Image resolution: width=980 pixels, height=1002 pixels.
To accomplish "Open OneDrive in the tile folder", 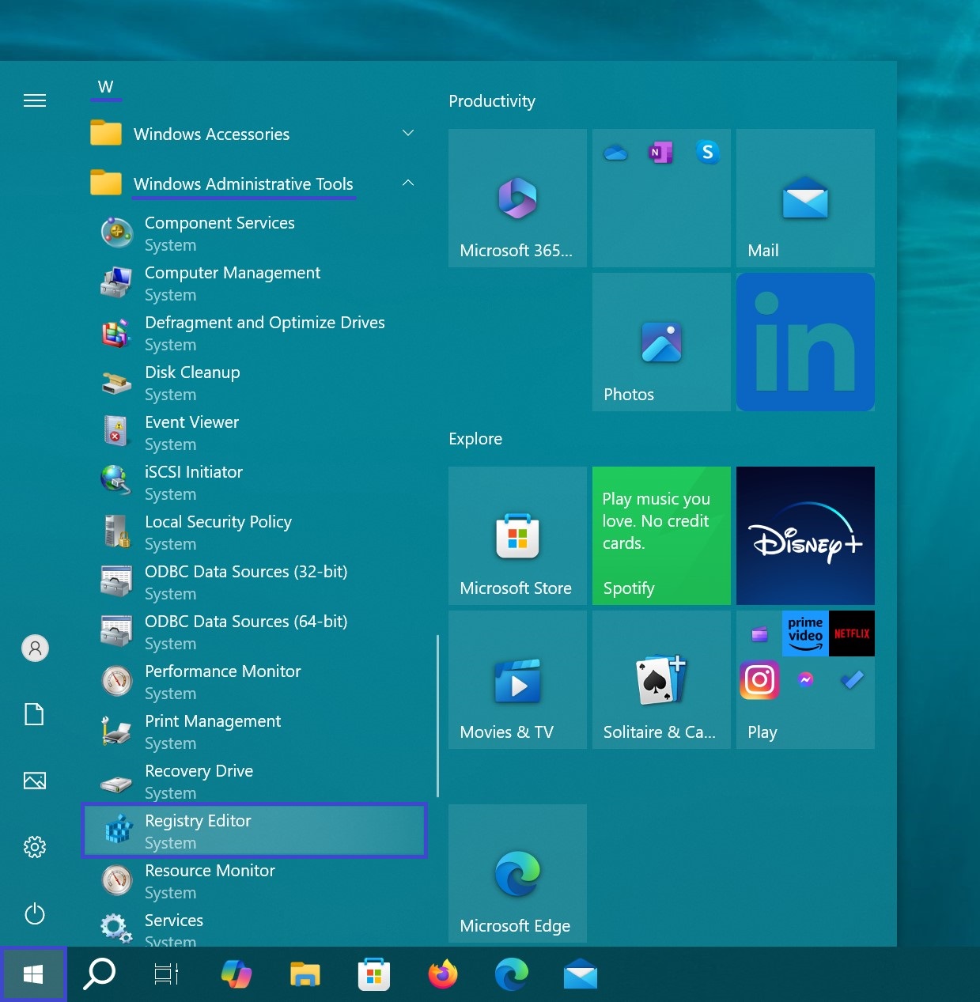I will point(615,152).
